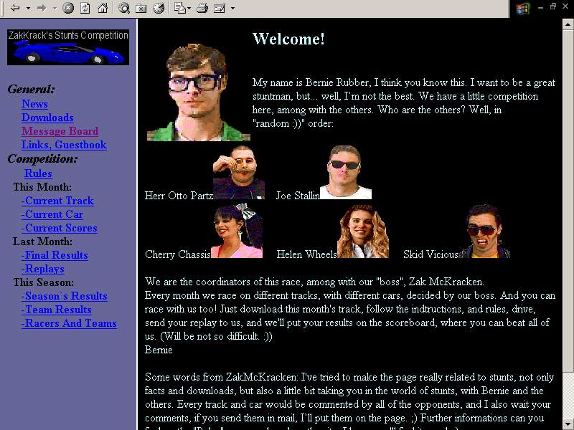Expand the Back button history dropdown
This screenshot has height=430, width=574.
[28, 9]
